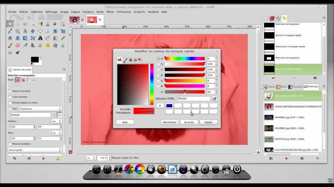Open the Couleurs menu
This screenshot has width=334, height=187.
88,12
